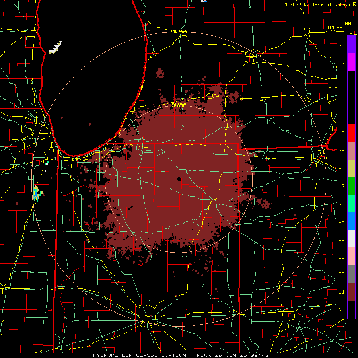The width and height of the screenshot is (358, 358).
Task: Click the RF purple legend swatch
Action: point(351,45)
